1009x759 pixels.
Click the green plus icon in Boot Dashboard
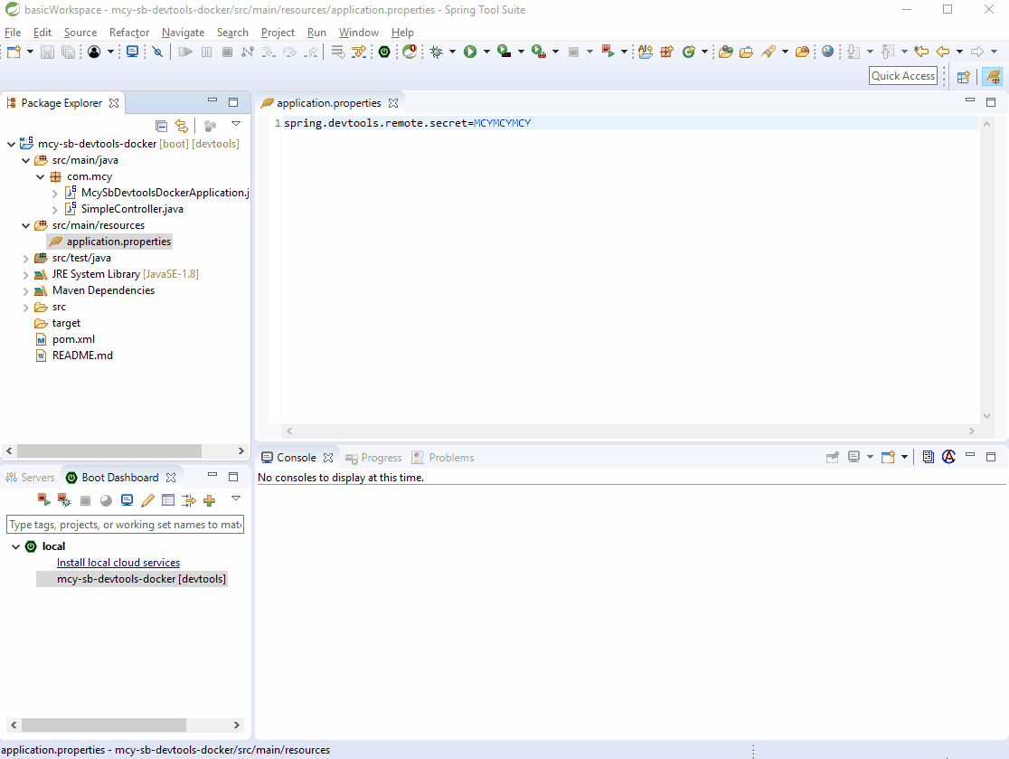[210, 500]
